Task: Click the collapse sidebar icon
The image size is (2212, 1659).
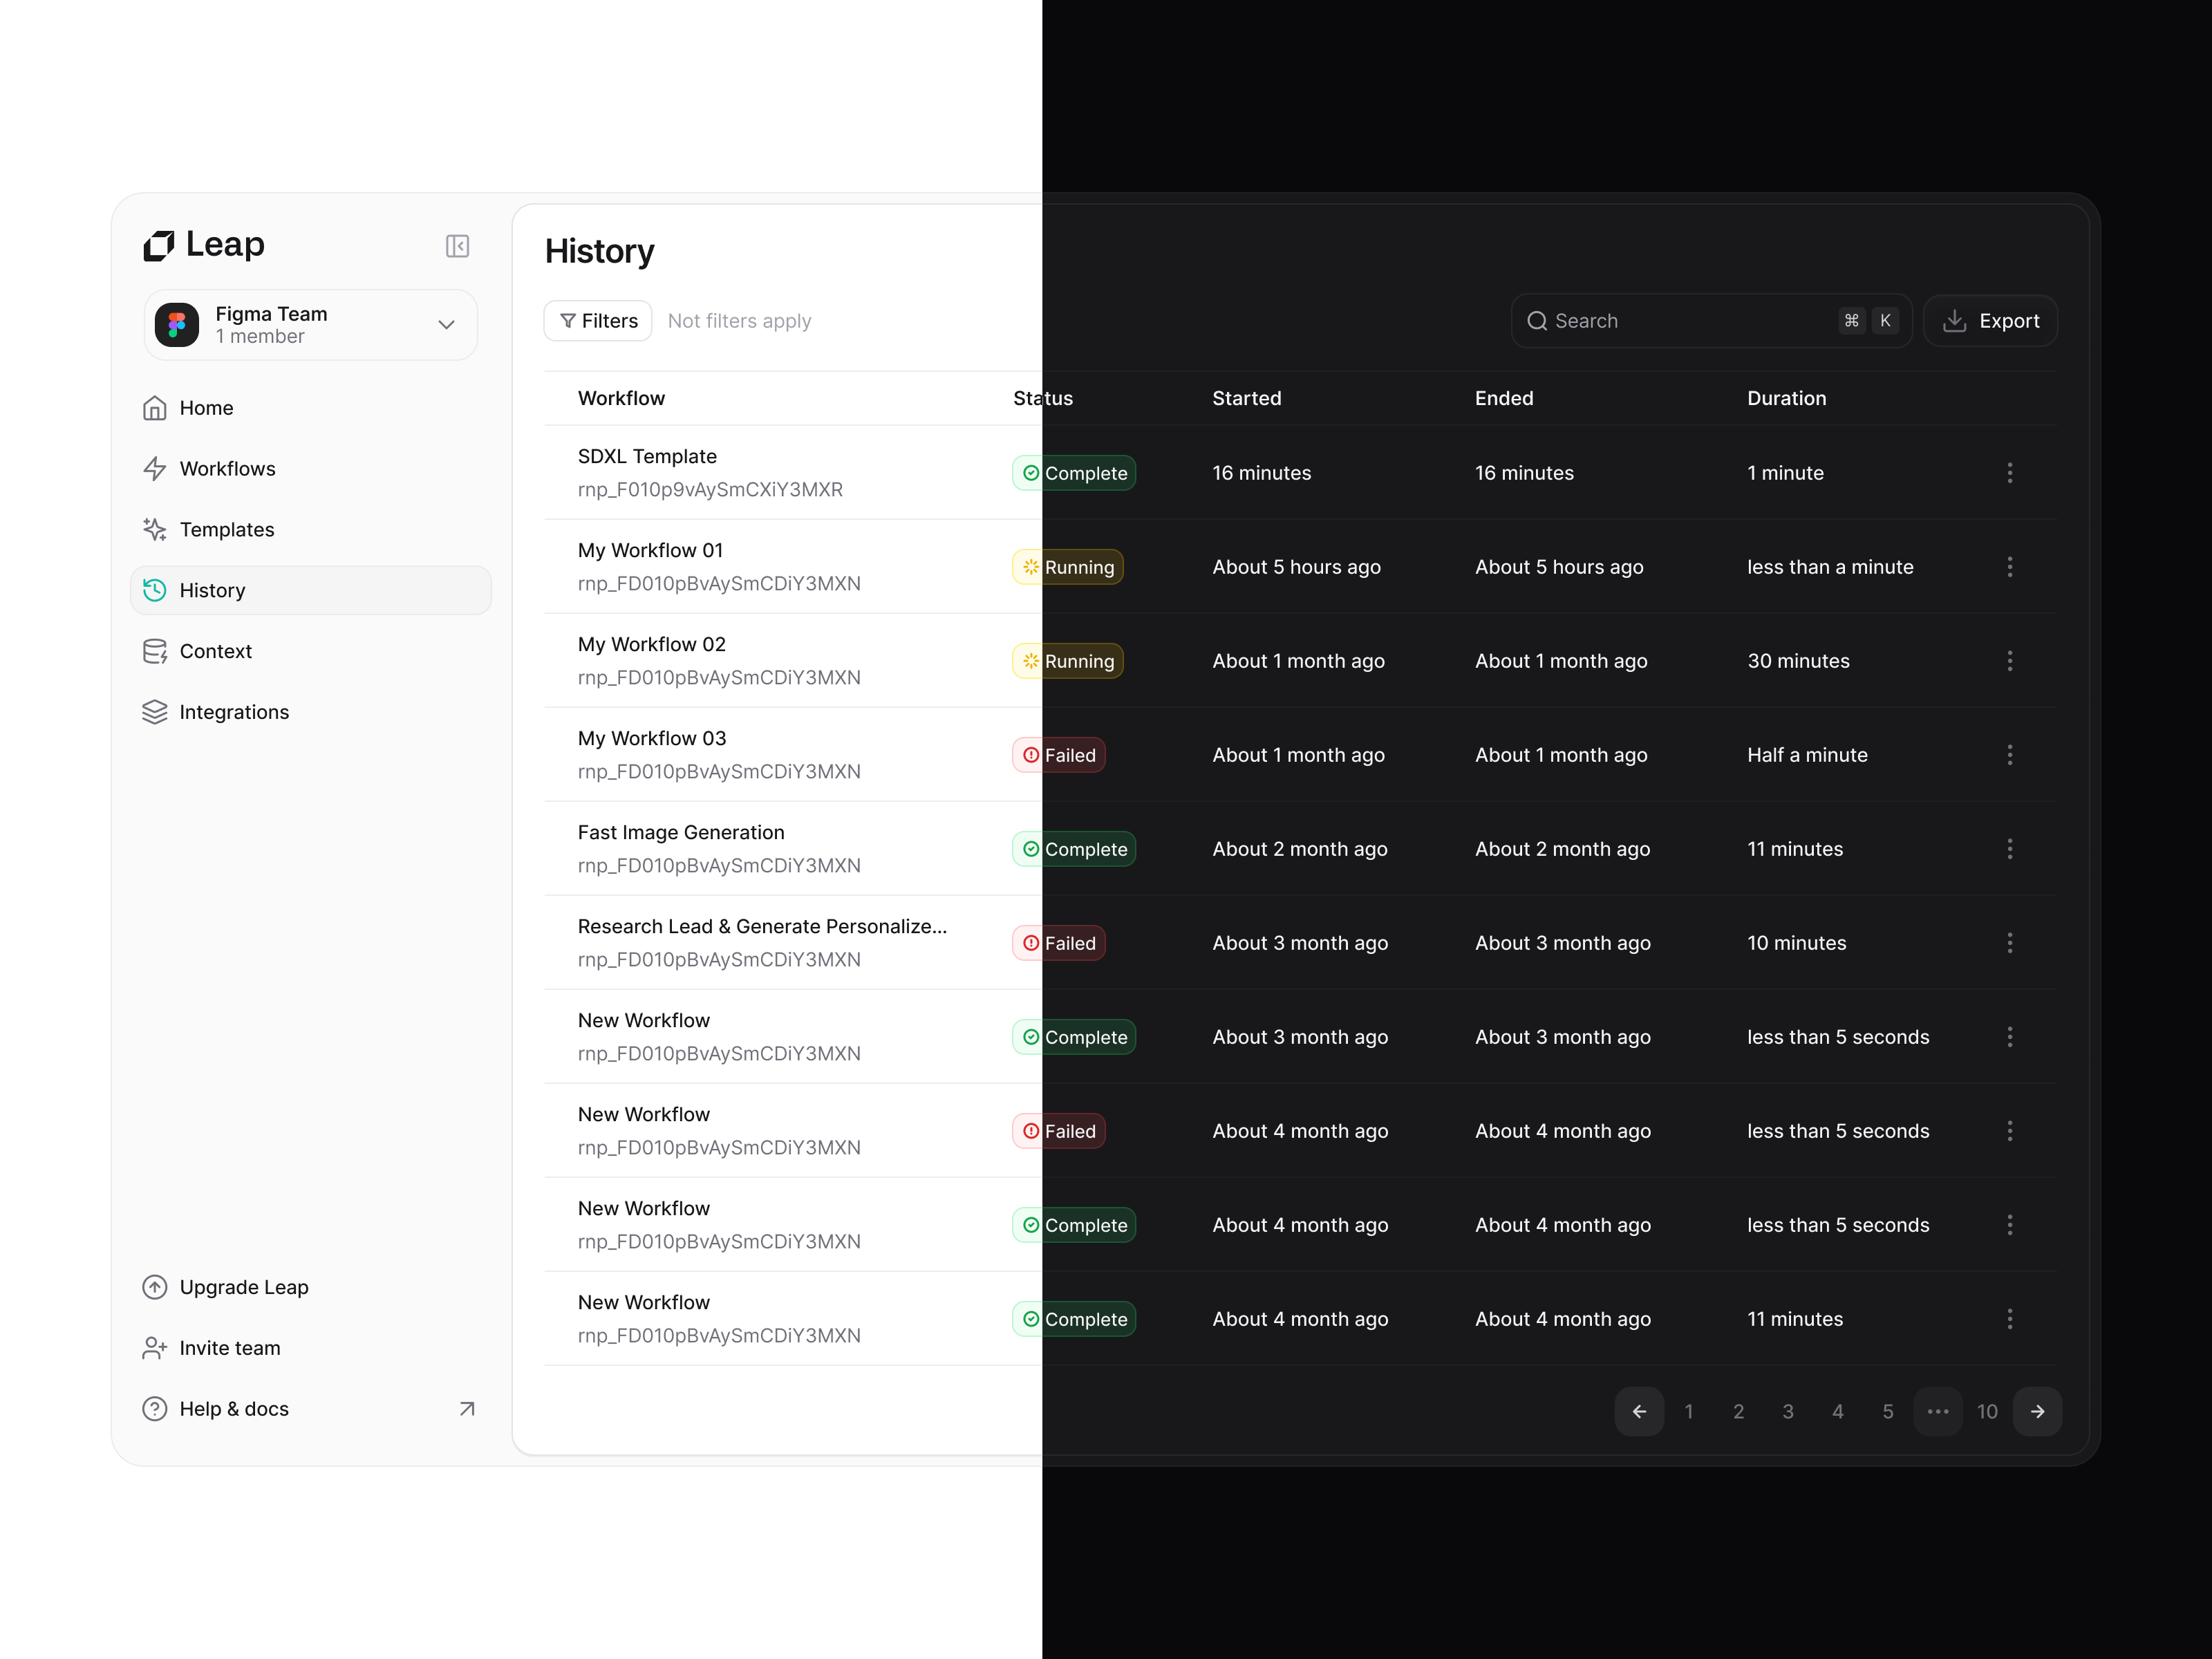Action: [457, 246]
